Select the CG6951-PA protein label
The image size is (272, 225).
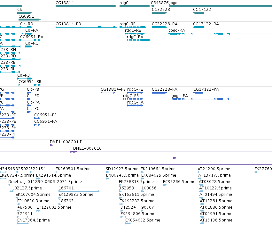coord(46,122)
